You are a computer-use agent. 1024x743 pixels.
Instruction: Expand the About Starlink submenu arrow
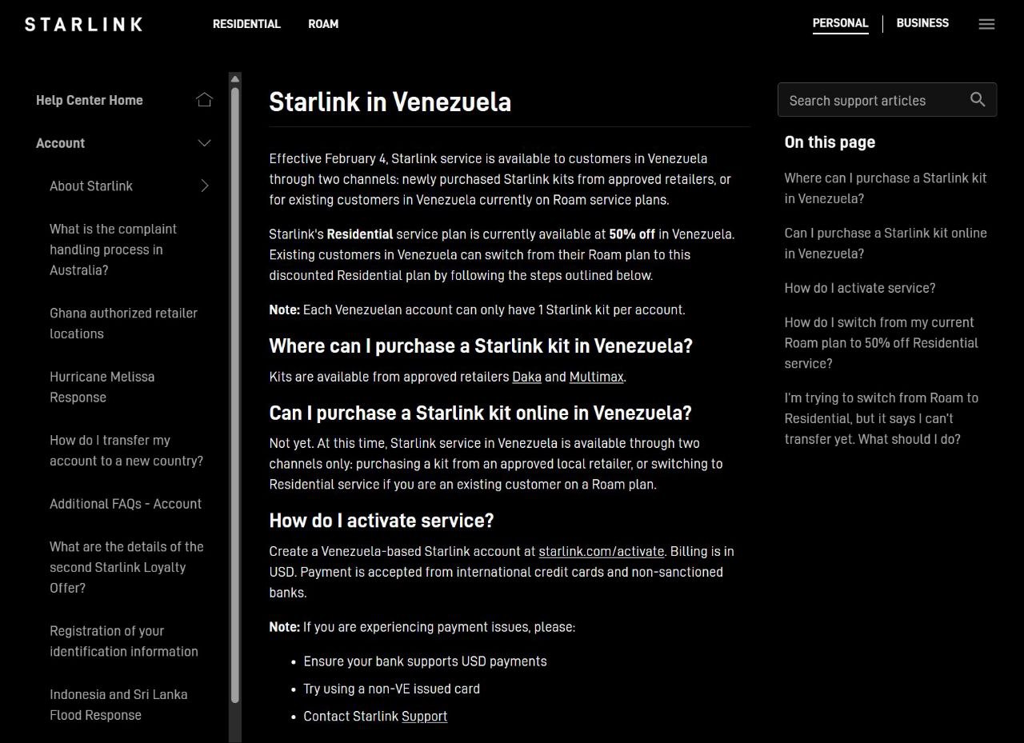(x=205, y=186)
